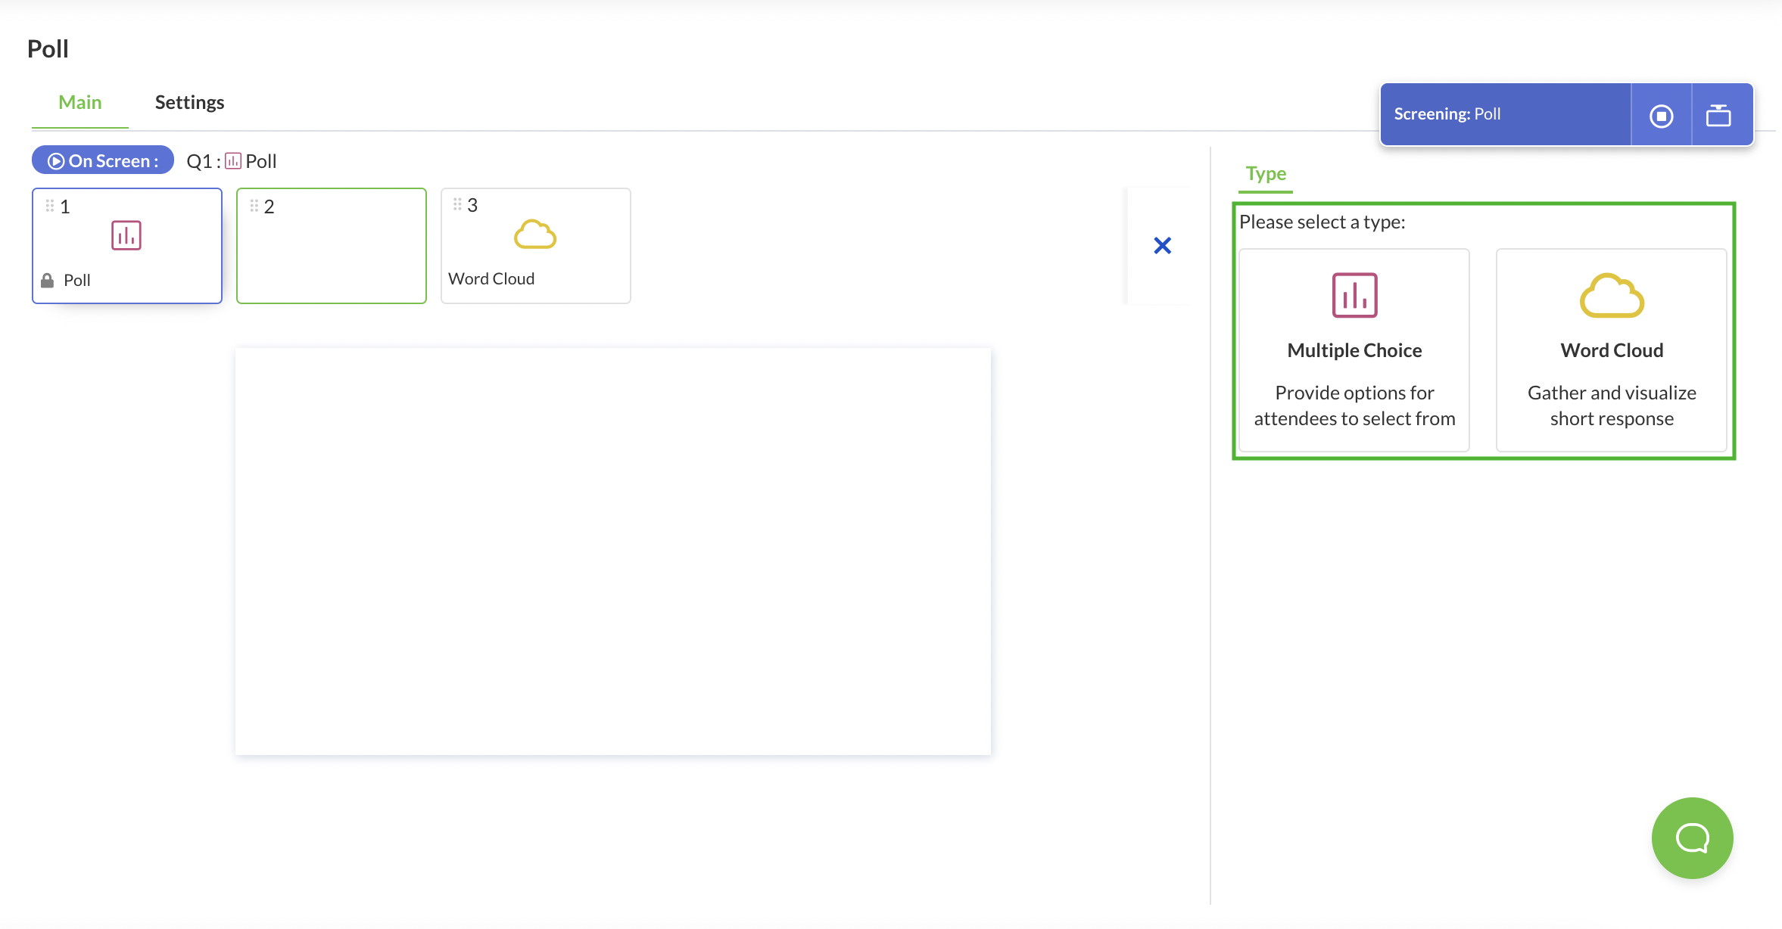Switch to the Settings tab
The image size is (1782, 929).
point(189,102)
